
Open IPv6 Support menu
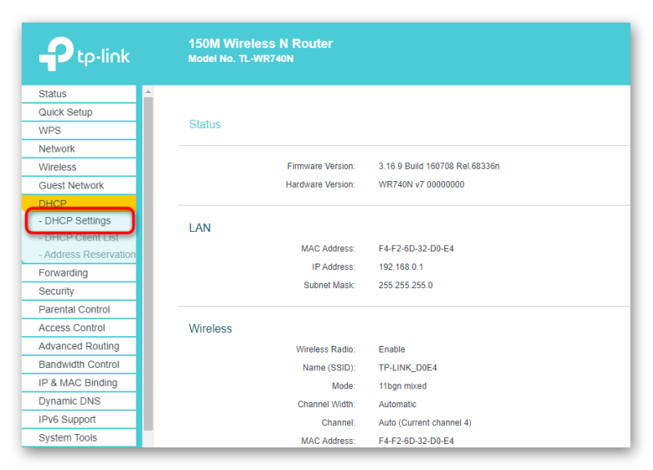79,419
